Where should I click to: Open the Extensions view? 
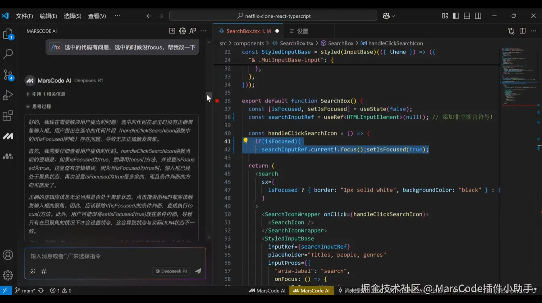tap(8, 116)
